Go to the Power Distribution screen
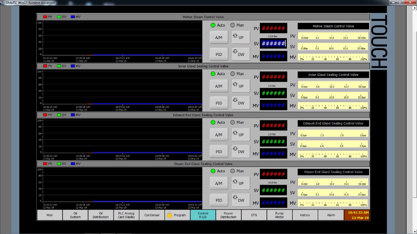The image size is (417, 234). tap(228, 215)
